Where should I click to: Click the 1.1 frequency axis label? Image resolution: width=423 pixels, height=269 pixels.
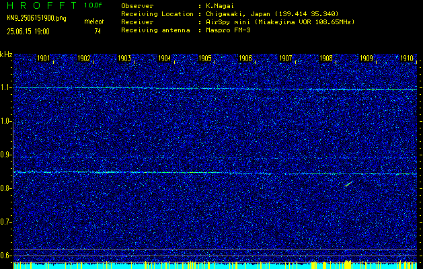[4, 87]
